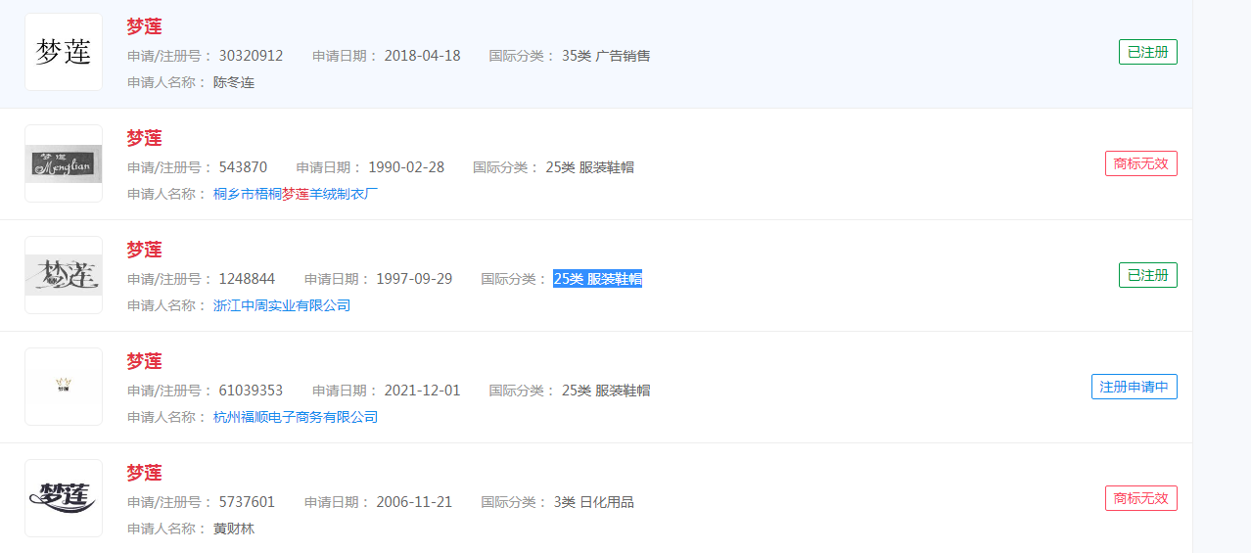Click the 梦莲 title above registration 5737601

[x=144, y=473]
